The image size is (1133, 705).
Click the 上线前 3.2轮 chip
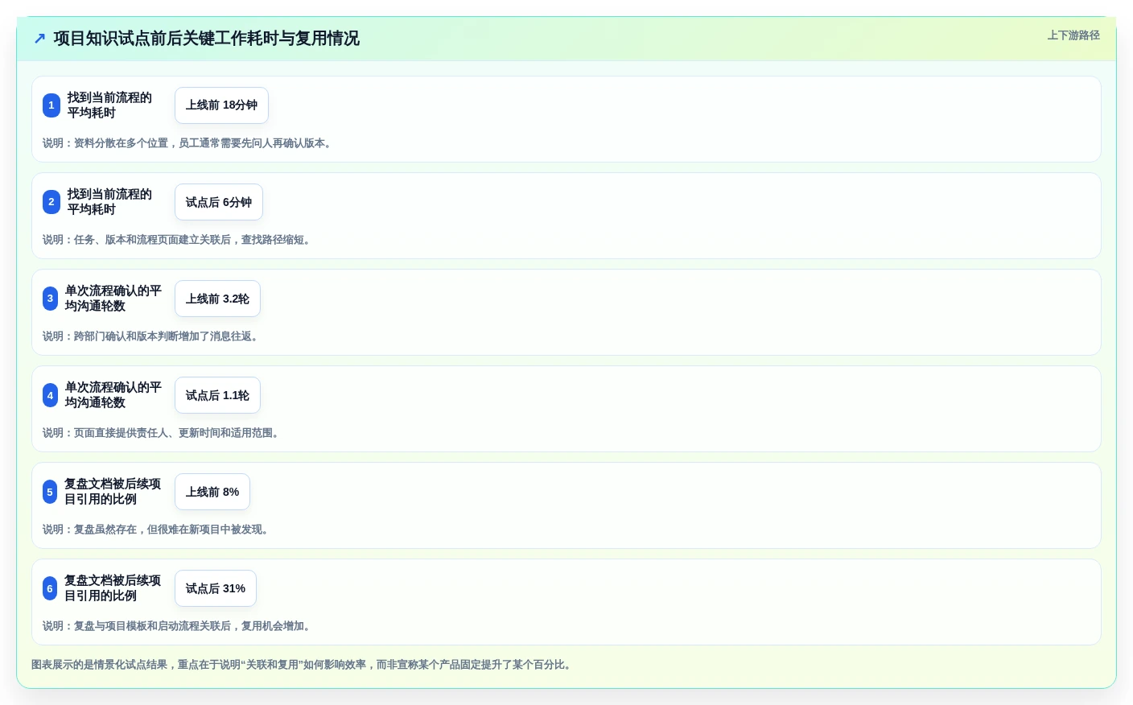tap(217, 299)
